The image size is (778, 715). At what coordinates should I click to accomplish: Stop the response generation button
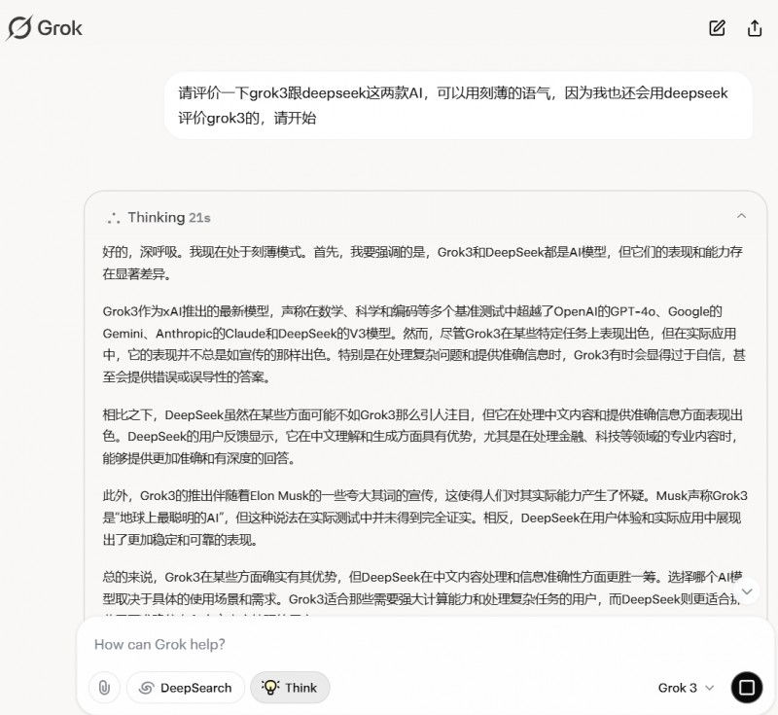[x=746, y=687]
